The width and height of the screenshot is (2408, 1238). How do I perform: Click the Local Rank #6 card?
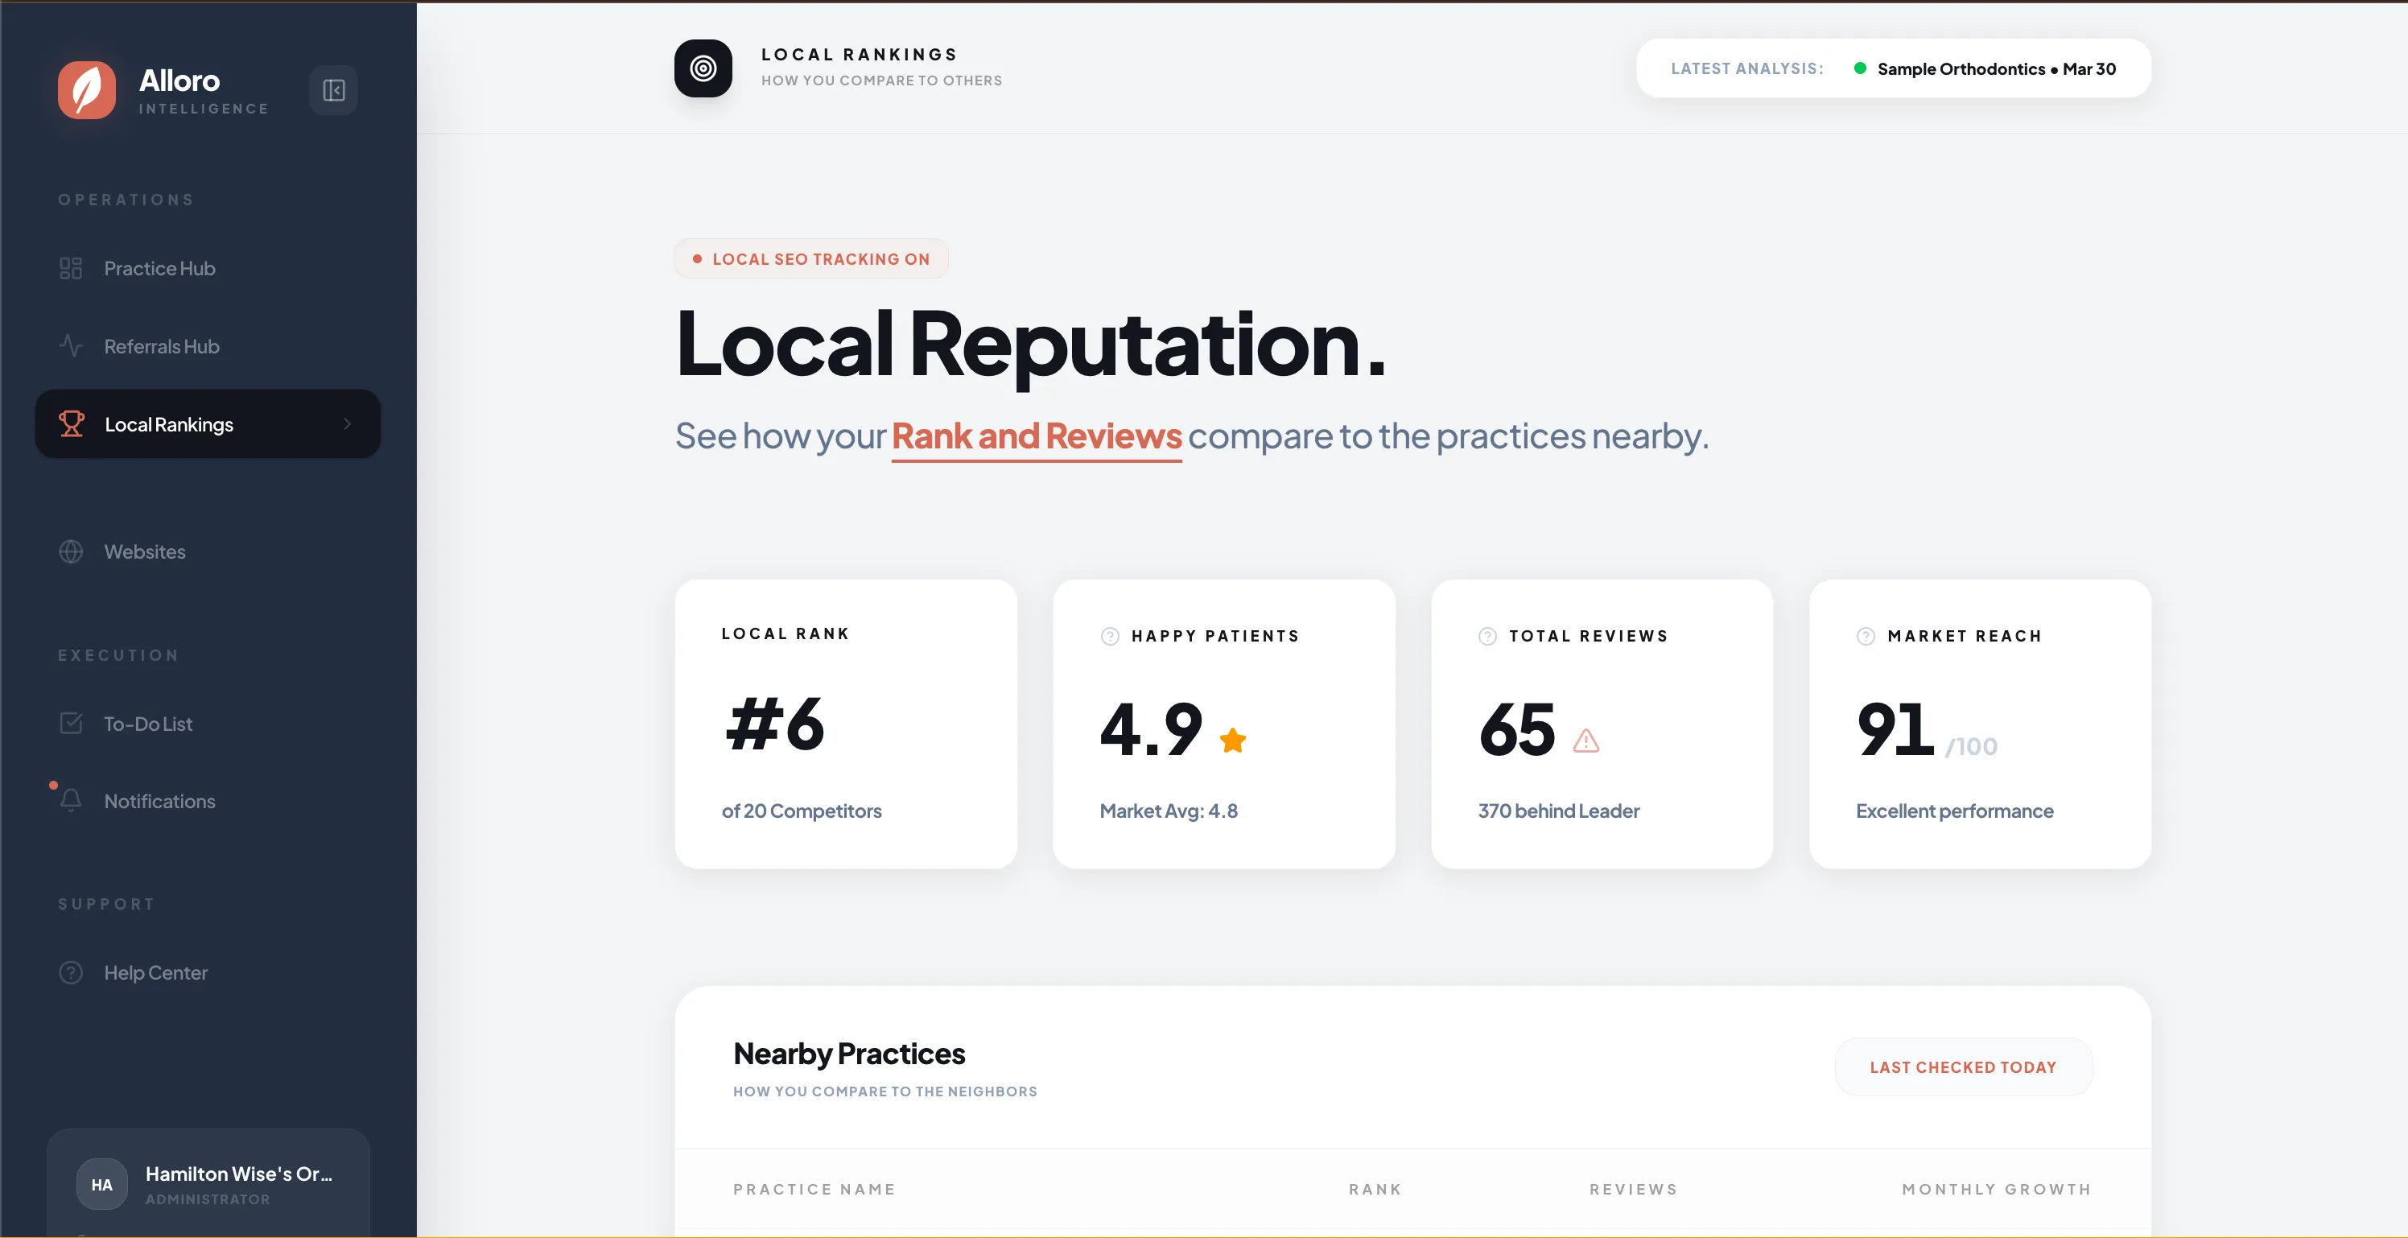click(845, 724)
